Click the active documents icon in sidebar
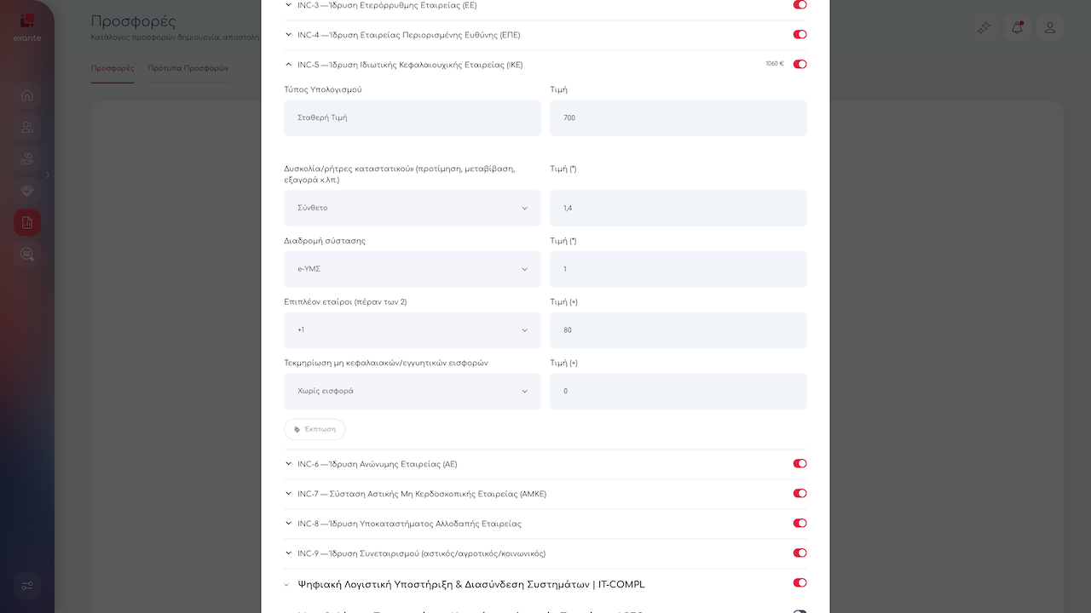The width and height of the screenshot is (1091, 613). click(x=27, y=222)
